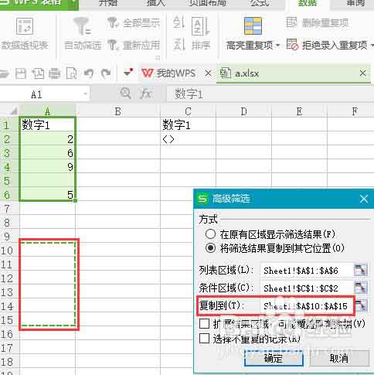Click range picker for 条件区域 field
This screenshot has height=375, width=374.
[360, 288]
